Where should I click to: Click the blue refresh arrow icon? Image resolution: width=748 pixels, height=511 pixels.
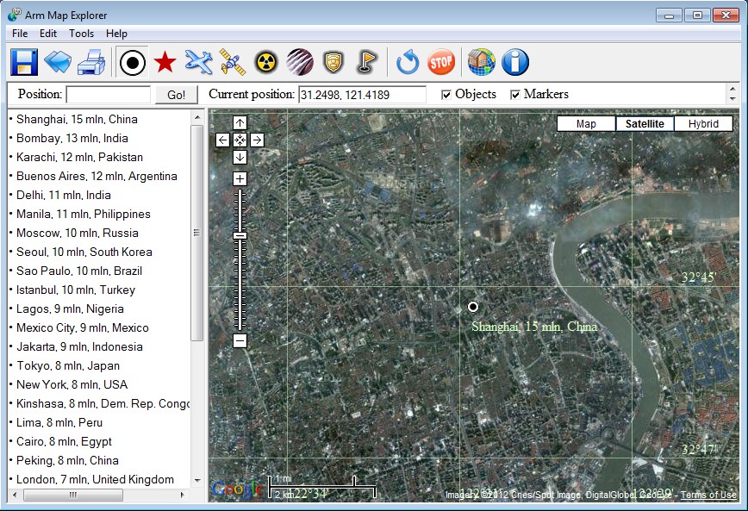(408, 62)
